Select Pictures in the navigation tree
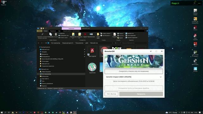 point(45,56)
